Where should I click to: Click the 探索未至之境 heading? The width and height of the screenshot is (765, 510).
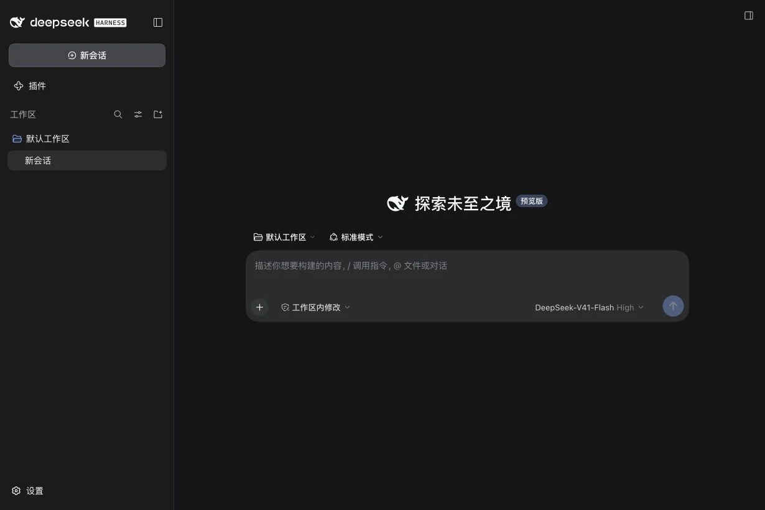point(463,203)
